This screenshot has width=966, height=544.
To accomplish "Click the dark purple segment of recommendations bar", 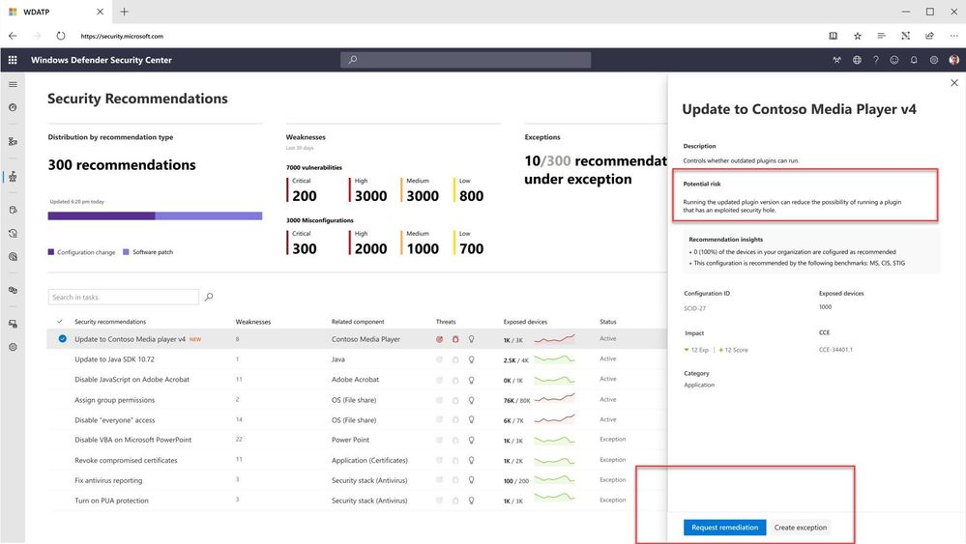I will click(102, 216).
